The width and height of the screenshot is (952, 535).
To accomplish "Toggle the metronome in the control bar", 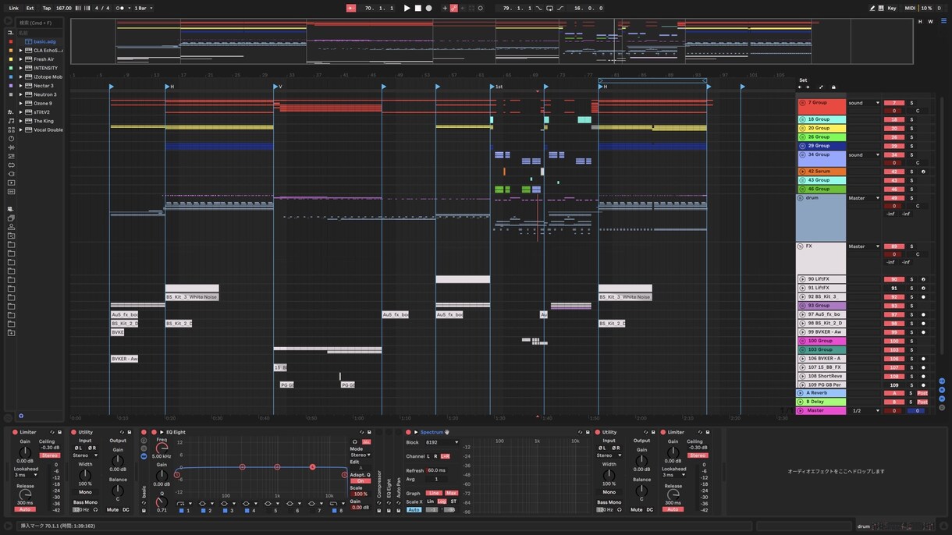I will pos(120,8).
